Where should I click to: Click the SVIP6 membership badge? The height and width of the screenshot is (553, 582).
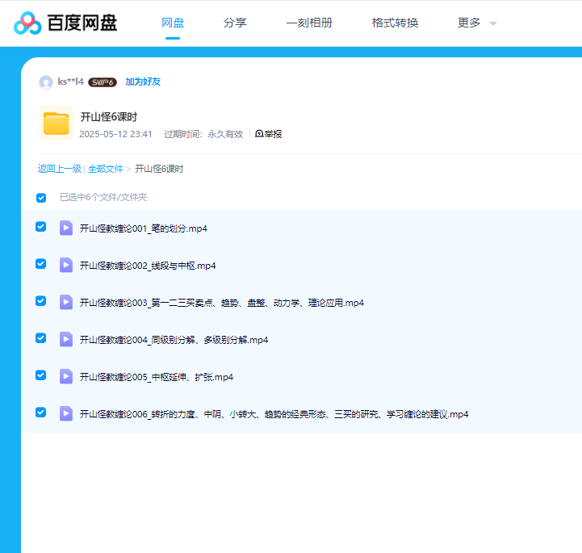point(103,82)
